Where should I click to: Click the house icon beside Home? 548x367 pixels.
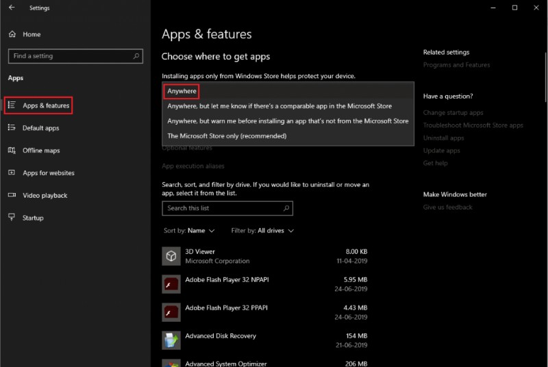(12, 34)
